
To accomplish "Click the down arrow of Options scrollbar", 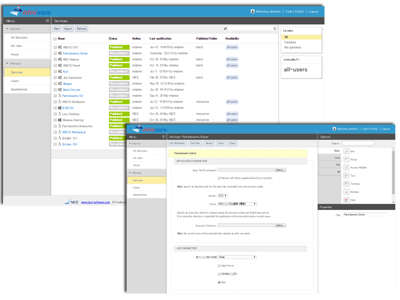I will pyautogui.click(x=393, y=202).
